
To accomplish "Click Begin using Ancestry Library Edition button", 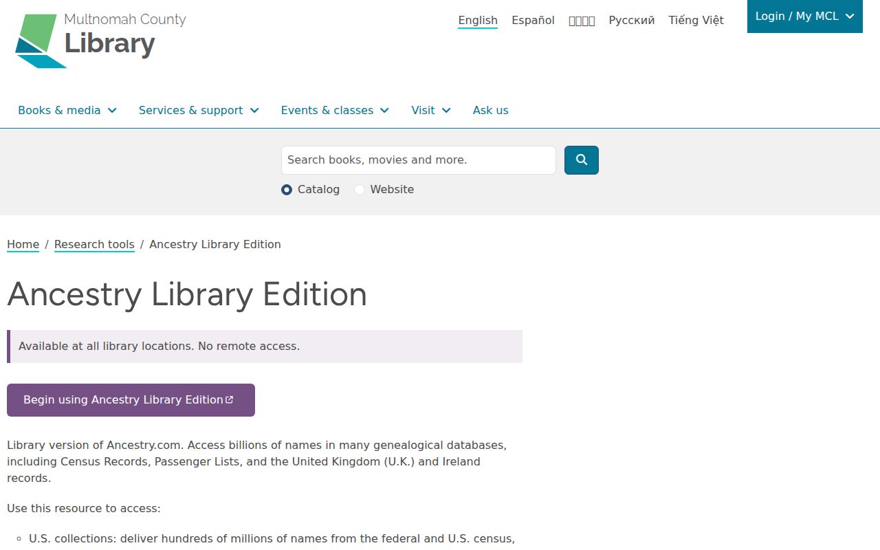I will pyautogui.click(x=131, y=400).
